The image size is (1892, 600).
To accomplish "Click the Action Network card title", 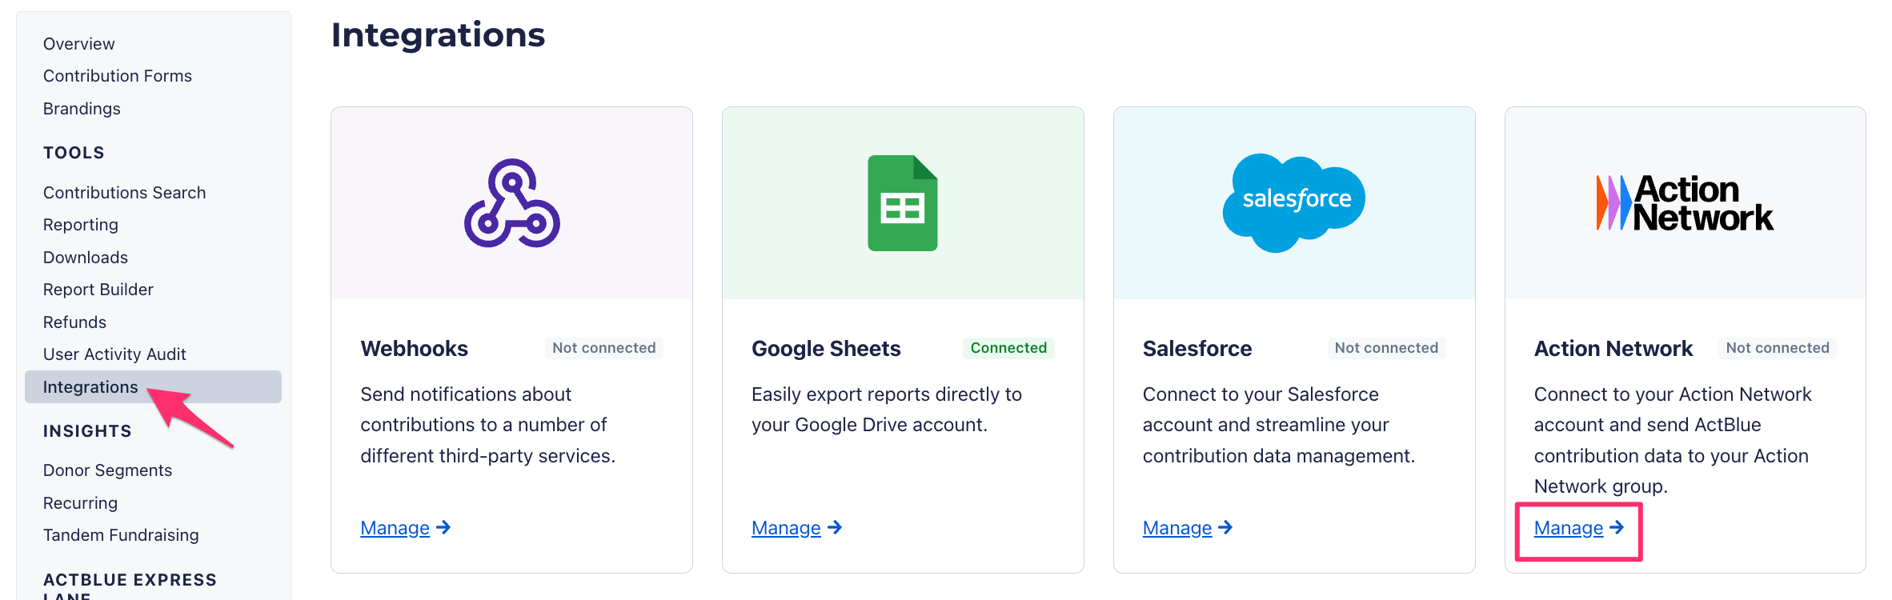I will coord(1613,349).
